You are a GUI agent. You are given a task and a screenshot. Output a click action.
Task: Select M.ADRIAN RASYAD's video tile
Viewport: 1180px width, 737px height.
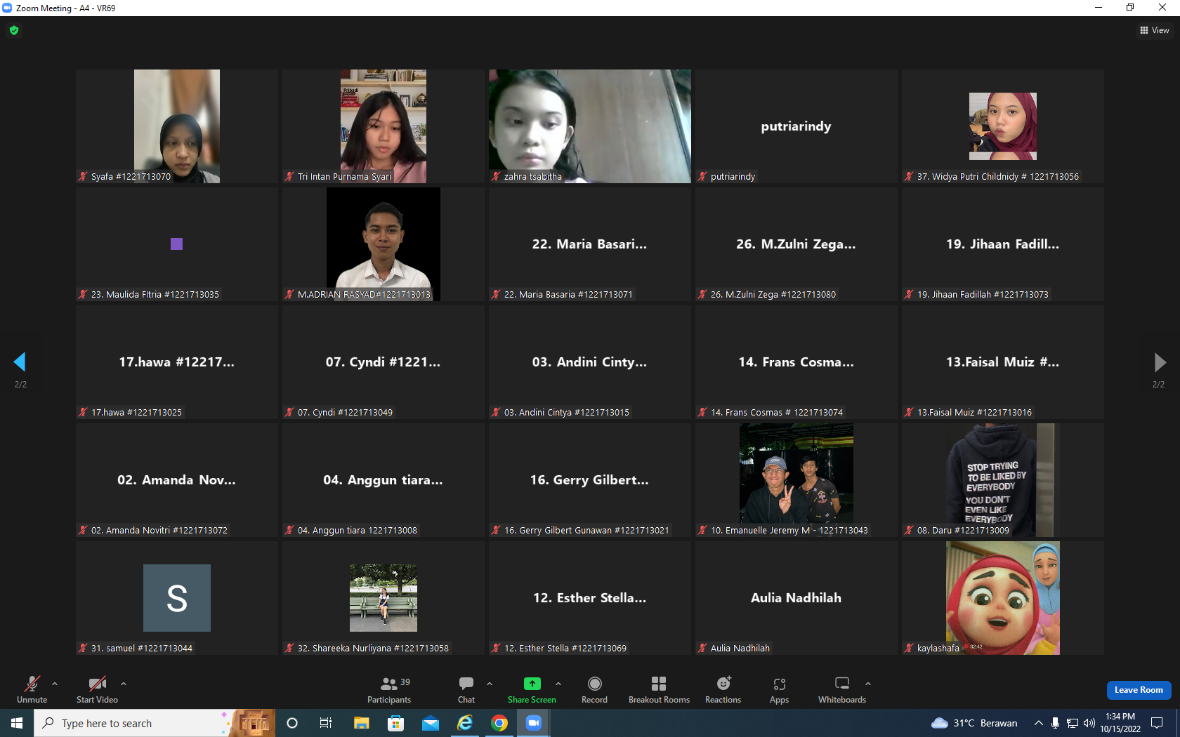pyautogui.click(x=383, y=244)
